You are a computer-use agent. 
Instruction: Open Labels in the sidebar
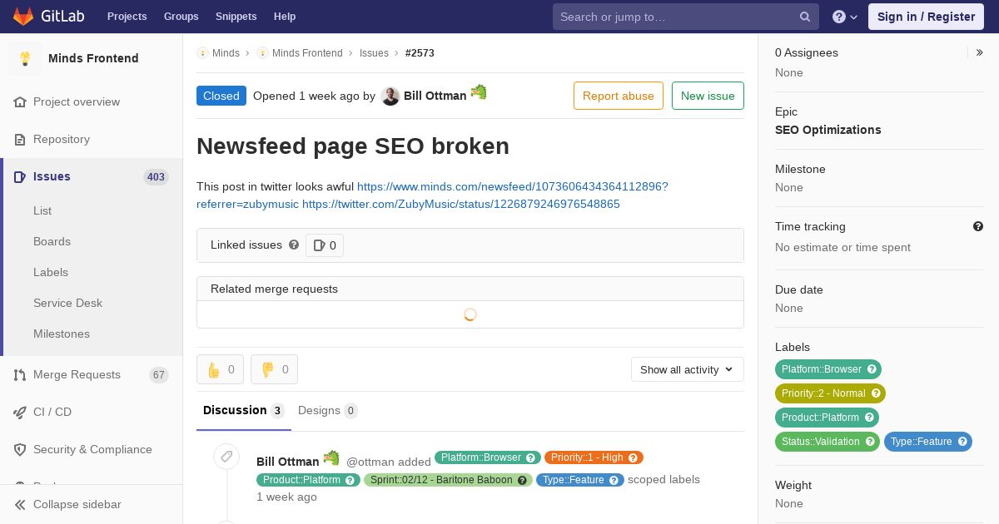tap(51, 272)
